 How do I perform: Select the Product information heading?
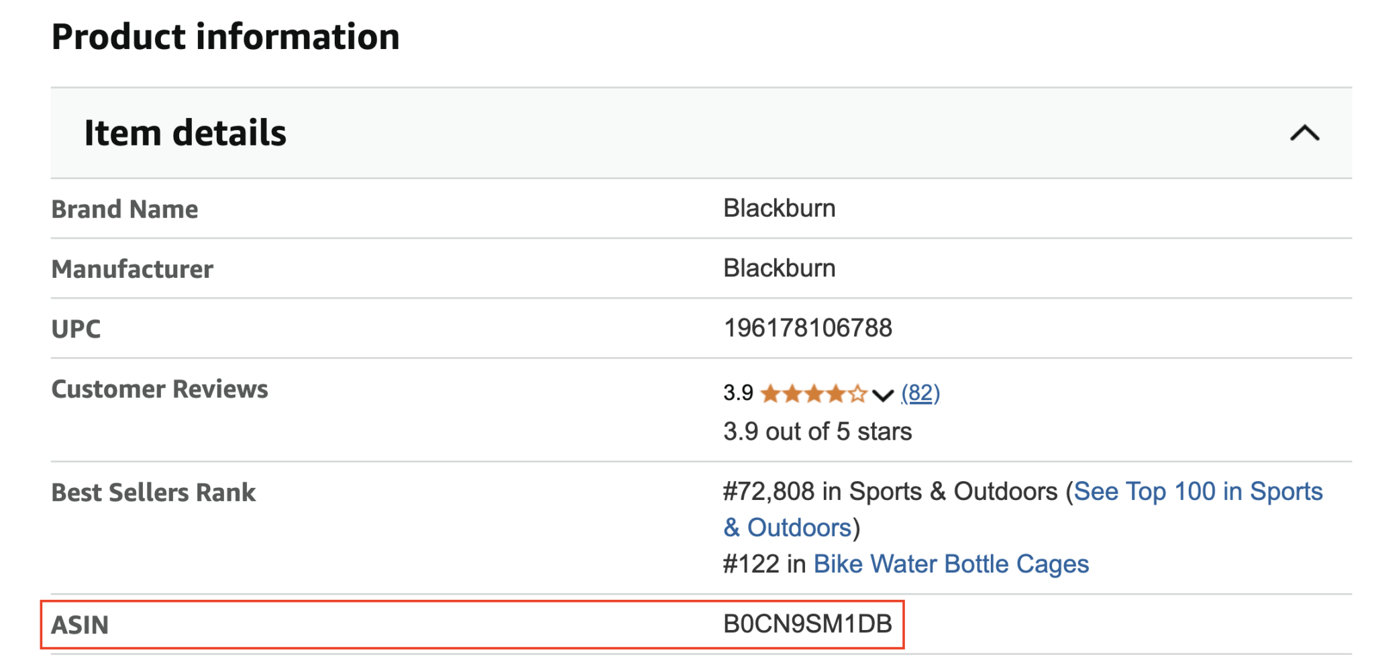tap(226, 37)
